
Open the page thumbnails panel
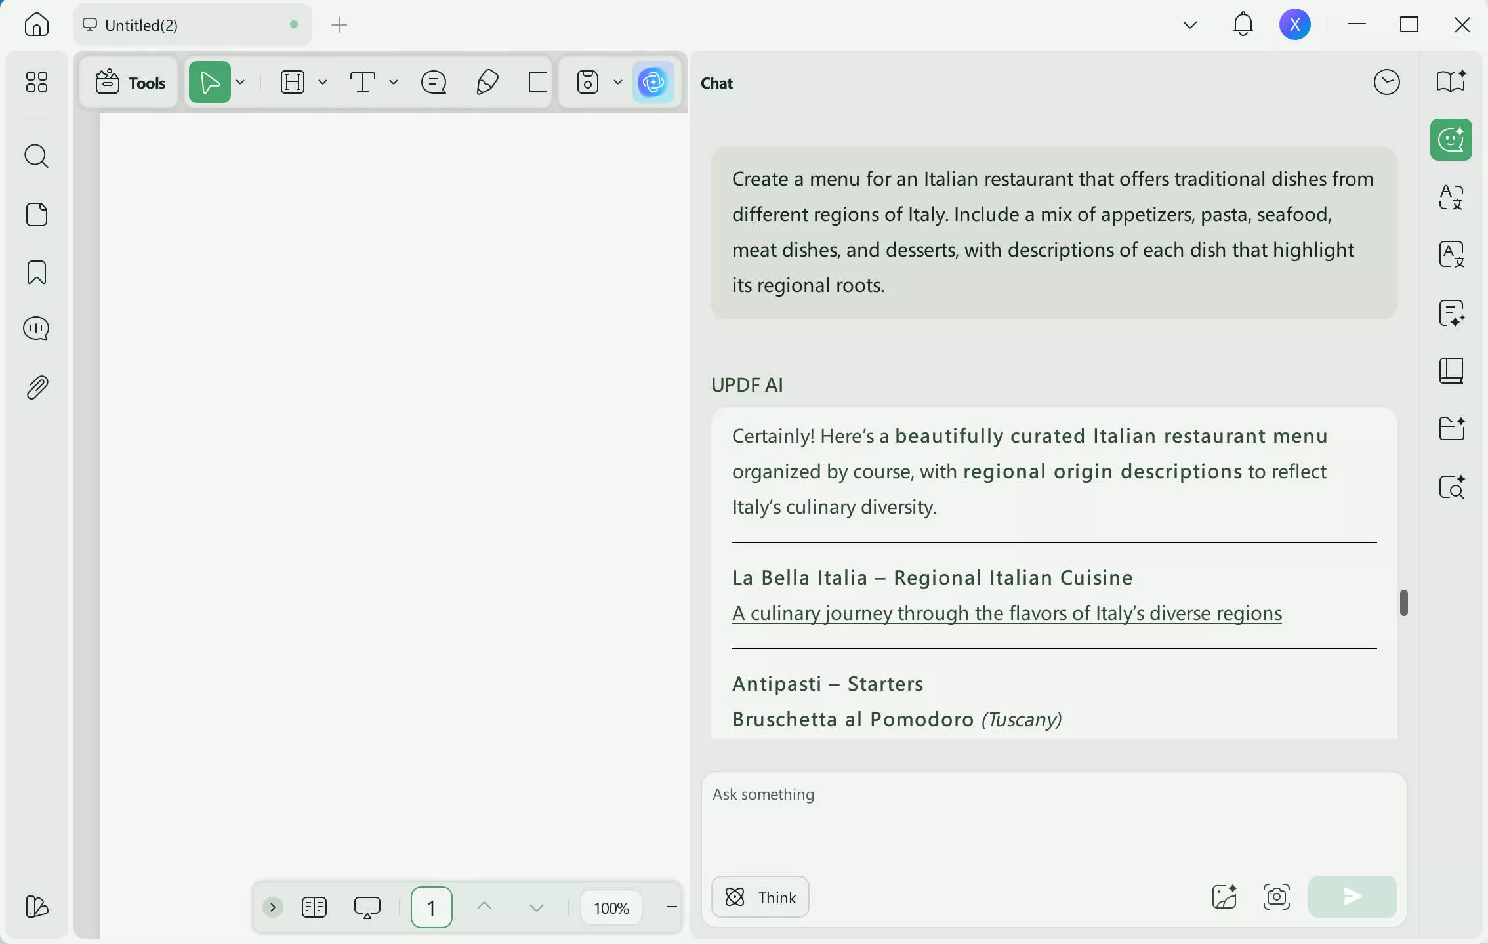36,215
